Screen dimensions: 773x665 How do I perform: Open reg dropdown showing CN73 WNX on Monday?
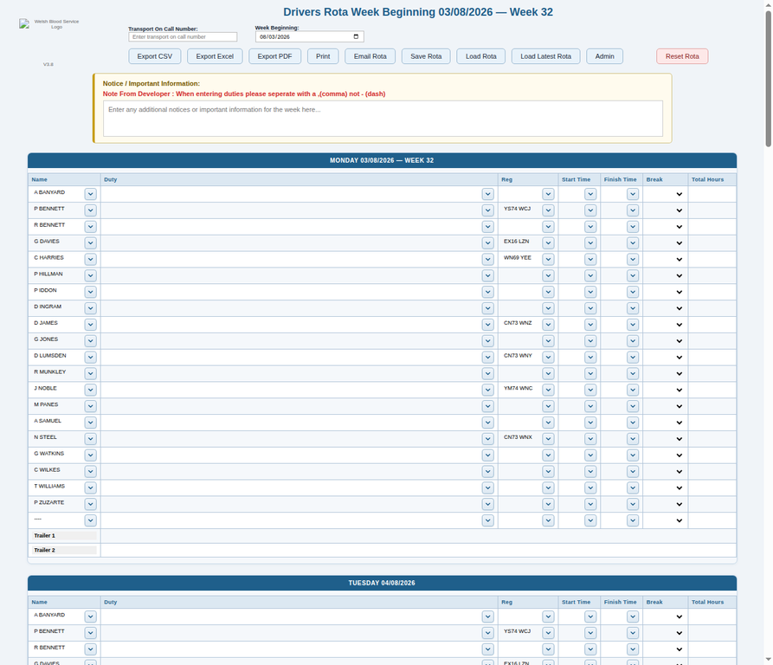[548, 439]
